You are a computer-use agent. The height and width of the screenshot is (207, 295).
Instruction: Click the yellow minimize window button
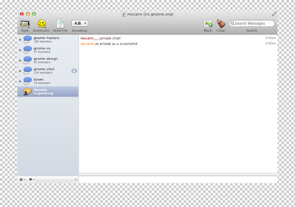coord(28,14)
